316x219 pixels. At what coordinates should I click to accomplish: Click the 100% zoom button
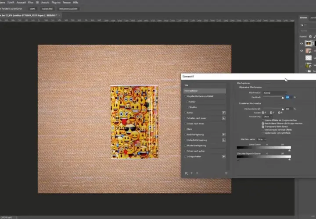(x=32, y=9)
